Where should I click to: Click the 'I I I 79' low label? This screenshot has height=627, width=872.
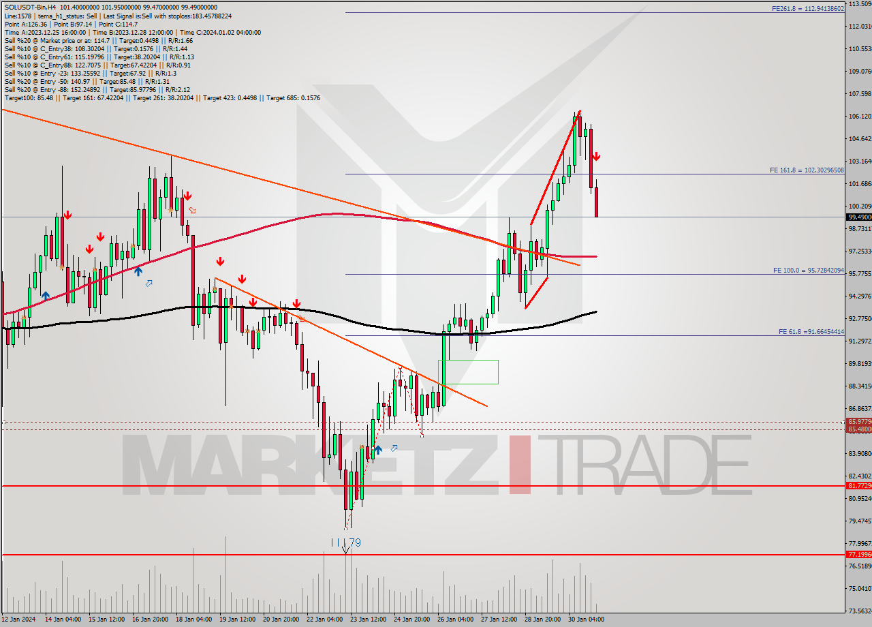point(345,542)
